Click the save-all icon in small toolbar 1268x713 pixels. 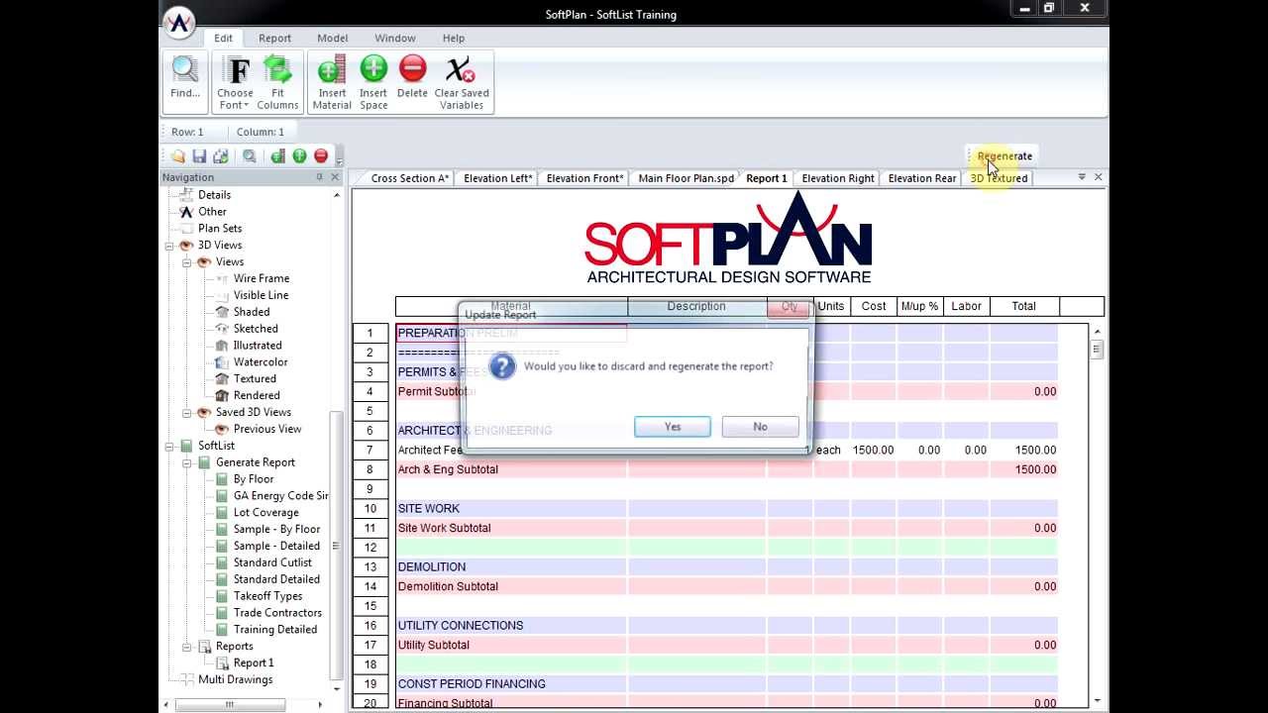[x=221, y=156]
